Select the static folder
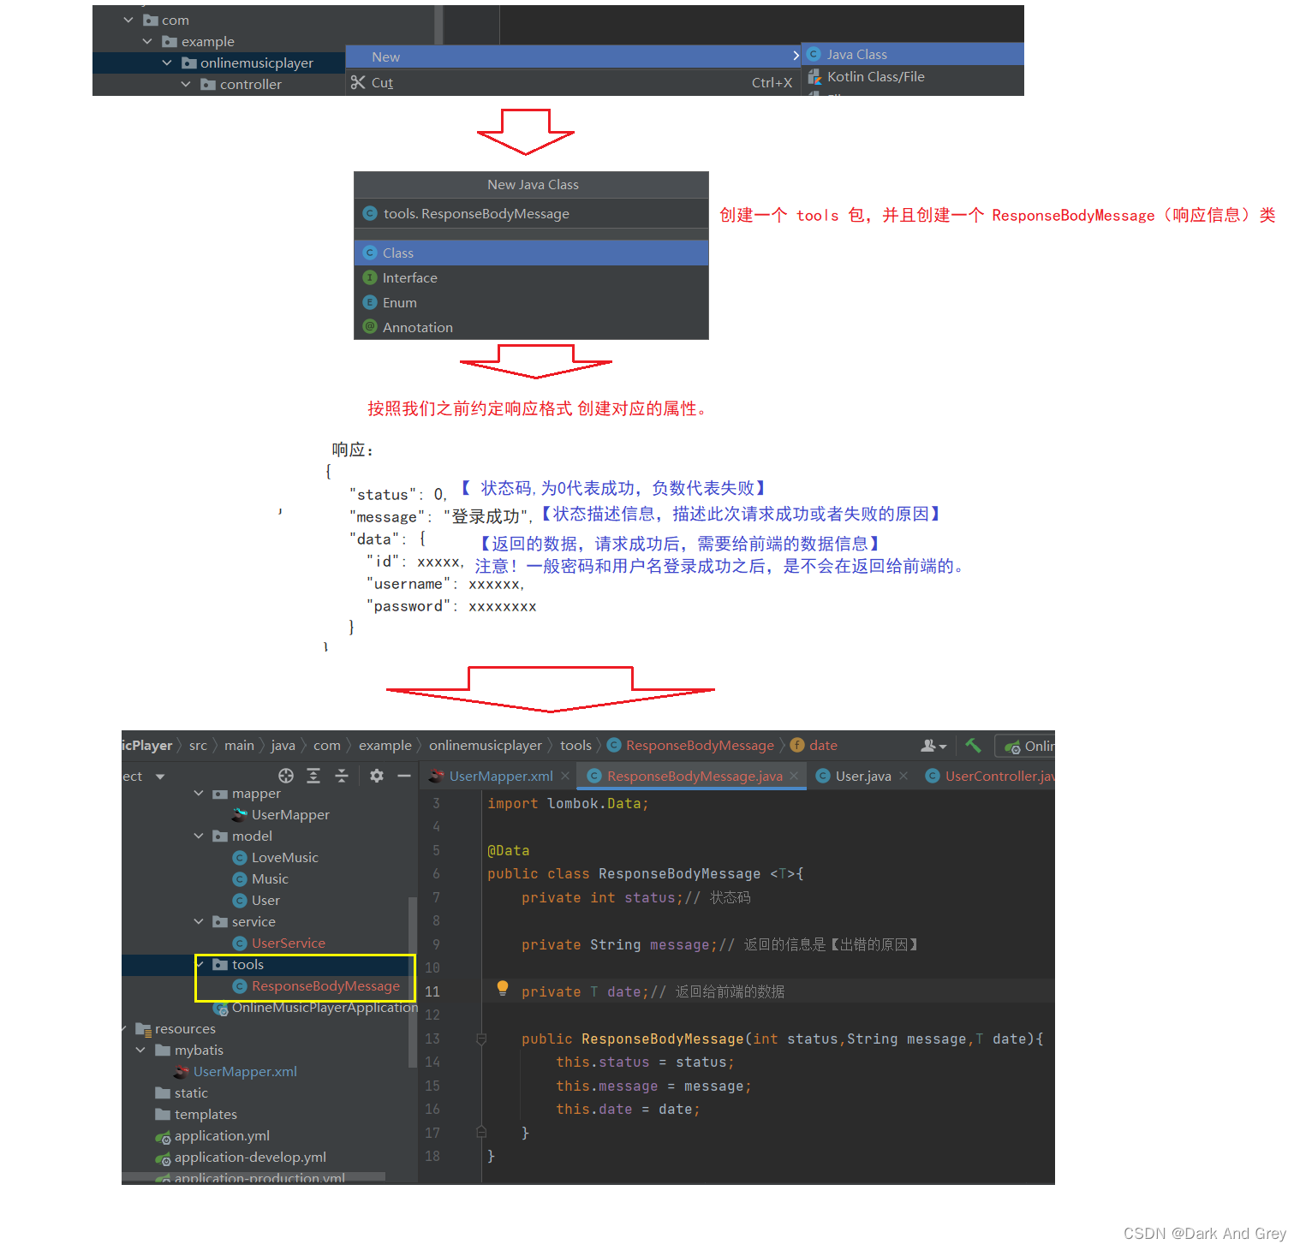This screenshot has height=1250, width=1300. point(182,1093)
